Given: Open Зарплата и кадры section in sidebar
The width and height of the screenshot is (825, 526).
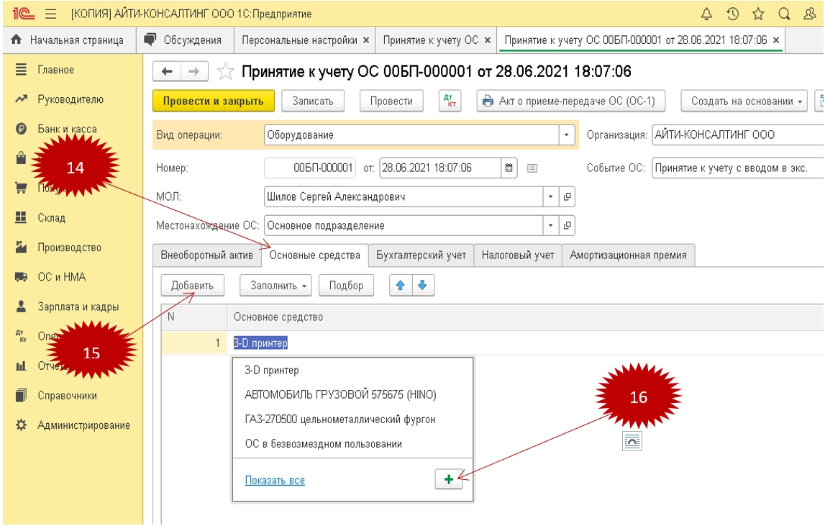Looking at the screenshot, I should coord(78,307).
